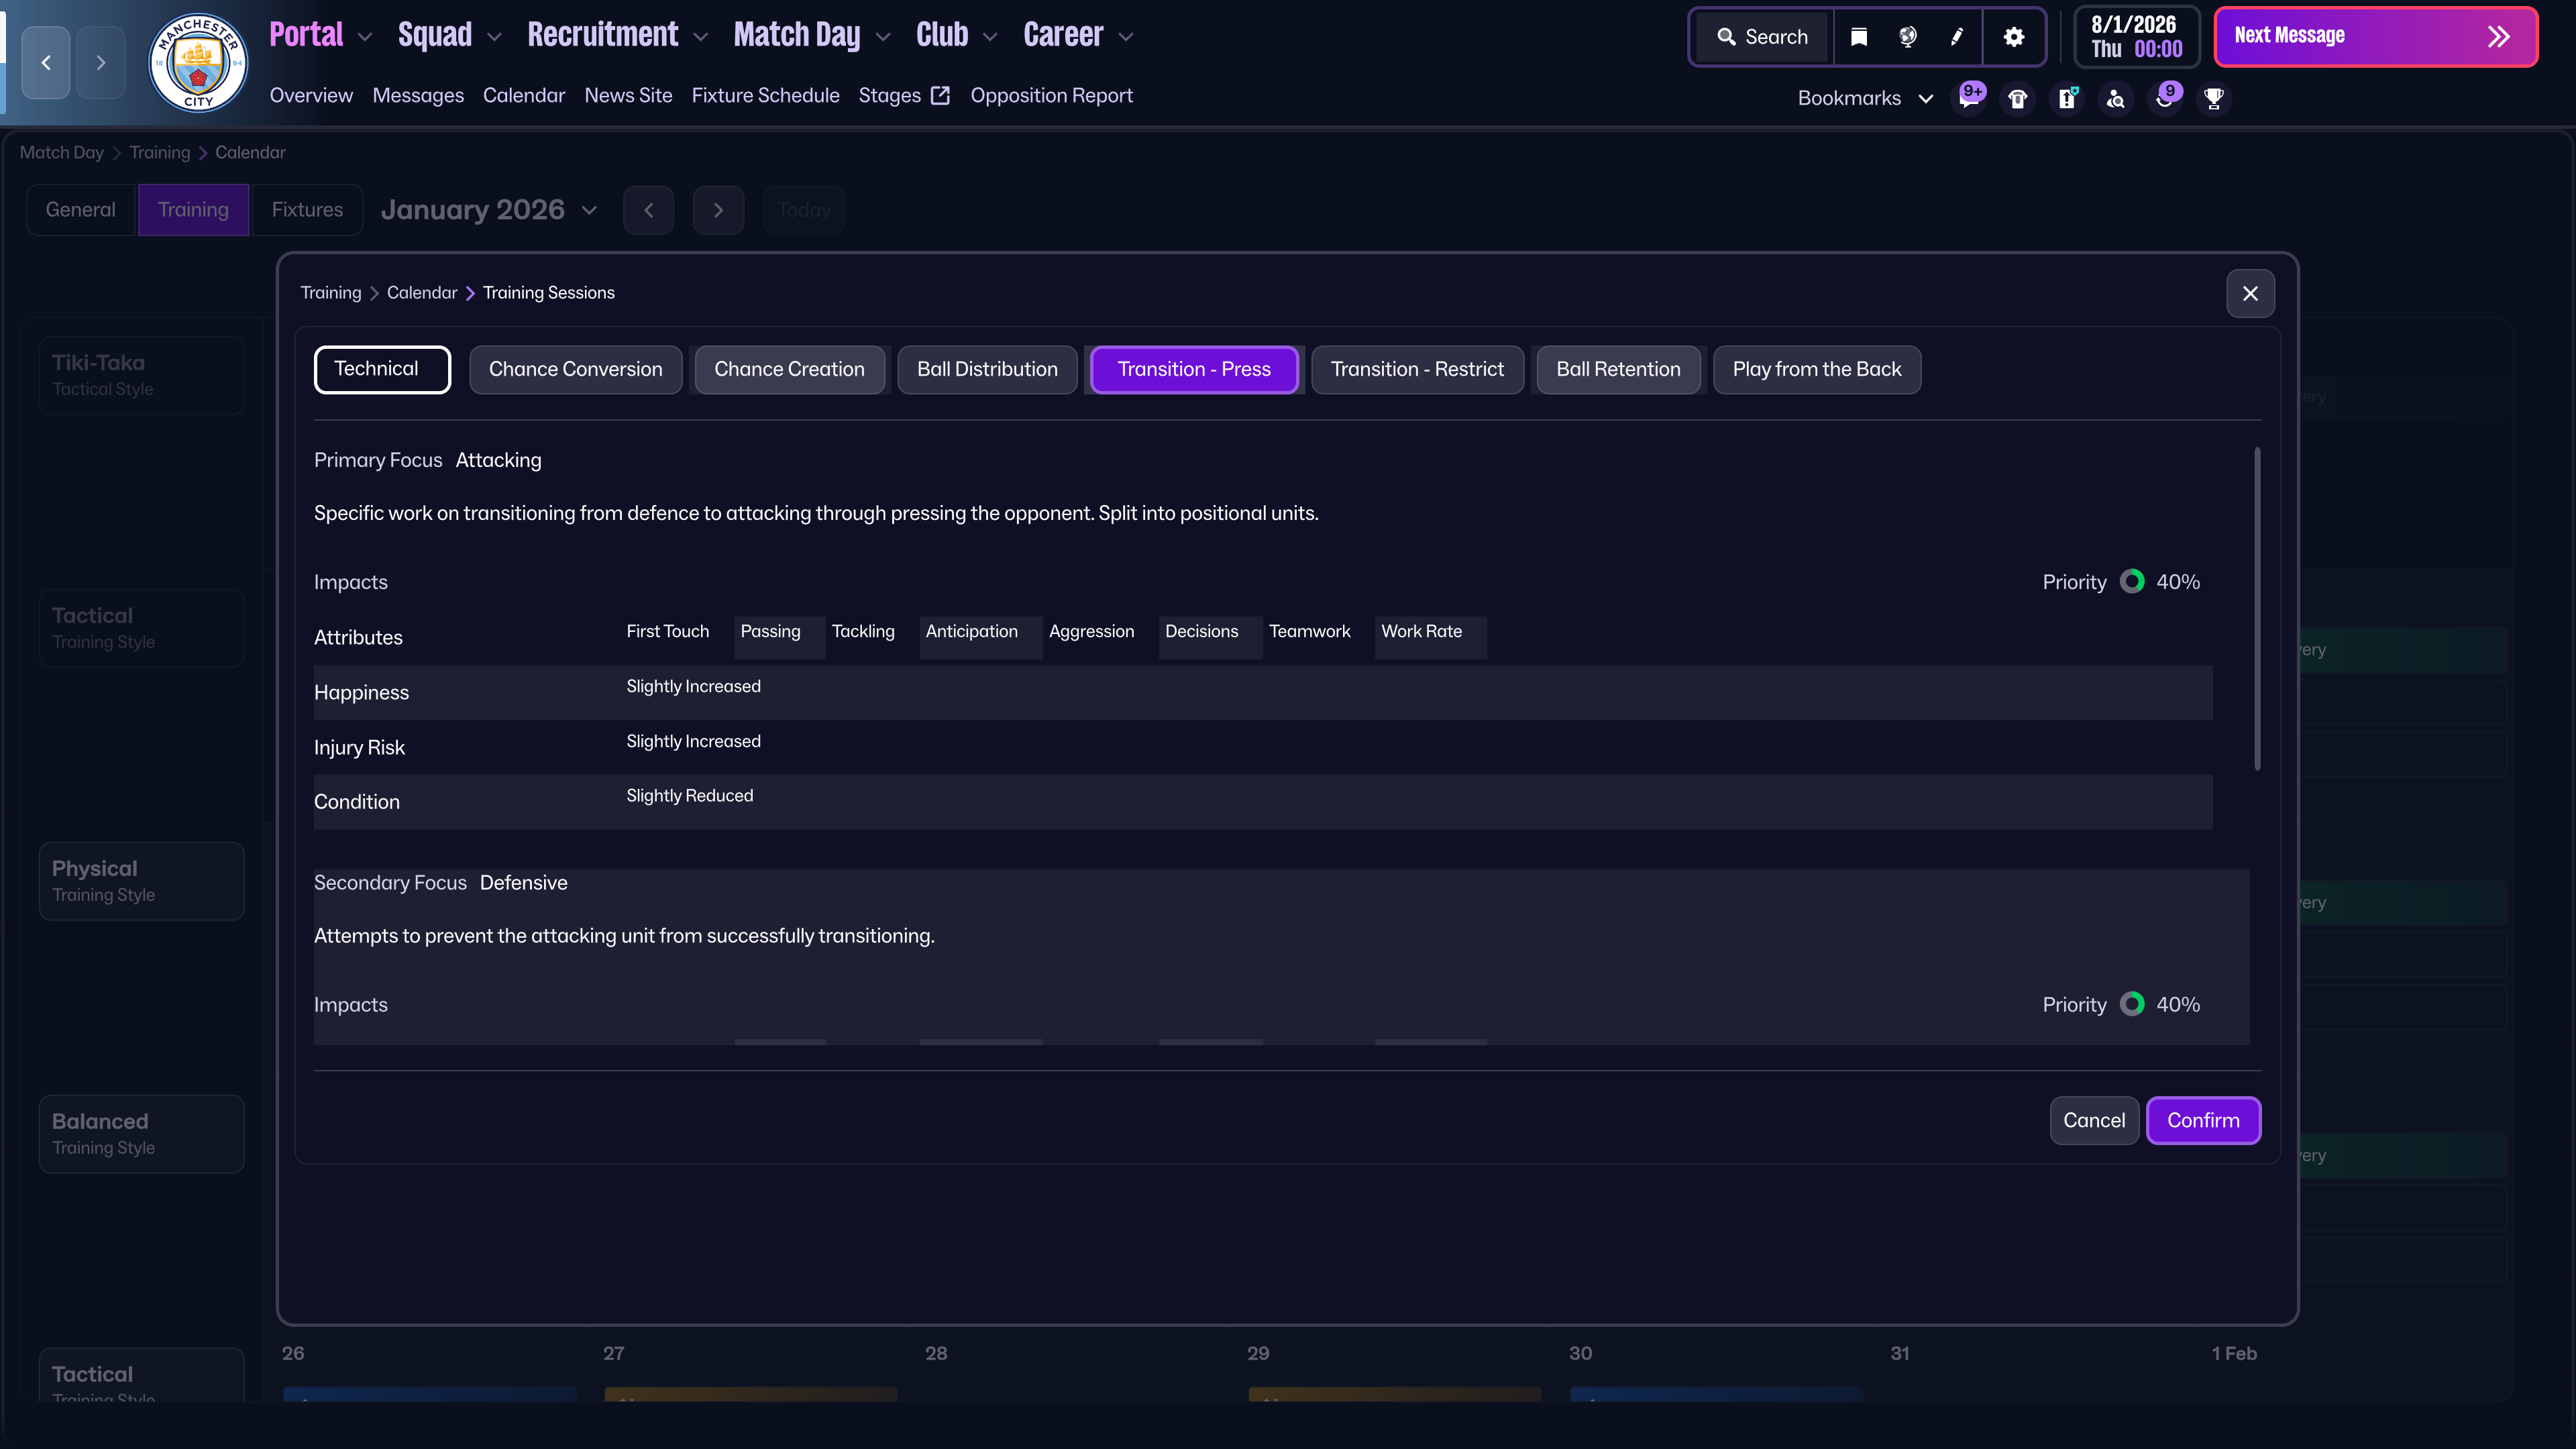Click the Manchester City club badge
The width and height of the screenshot is (2576, 1449).
tap(198, 62)
